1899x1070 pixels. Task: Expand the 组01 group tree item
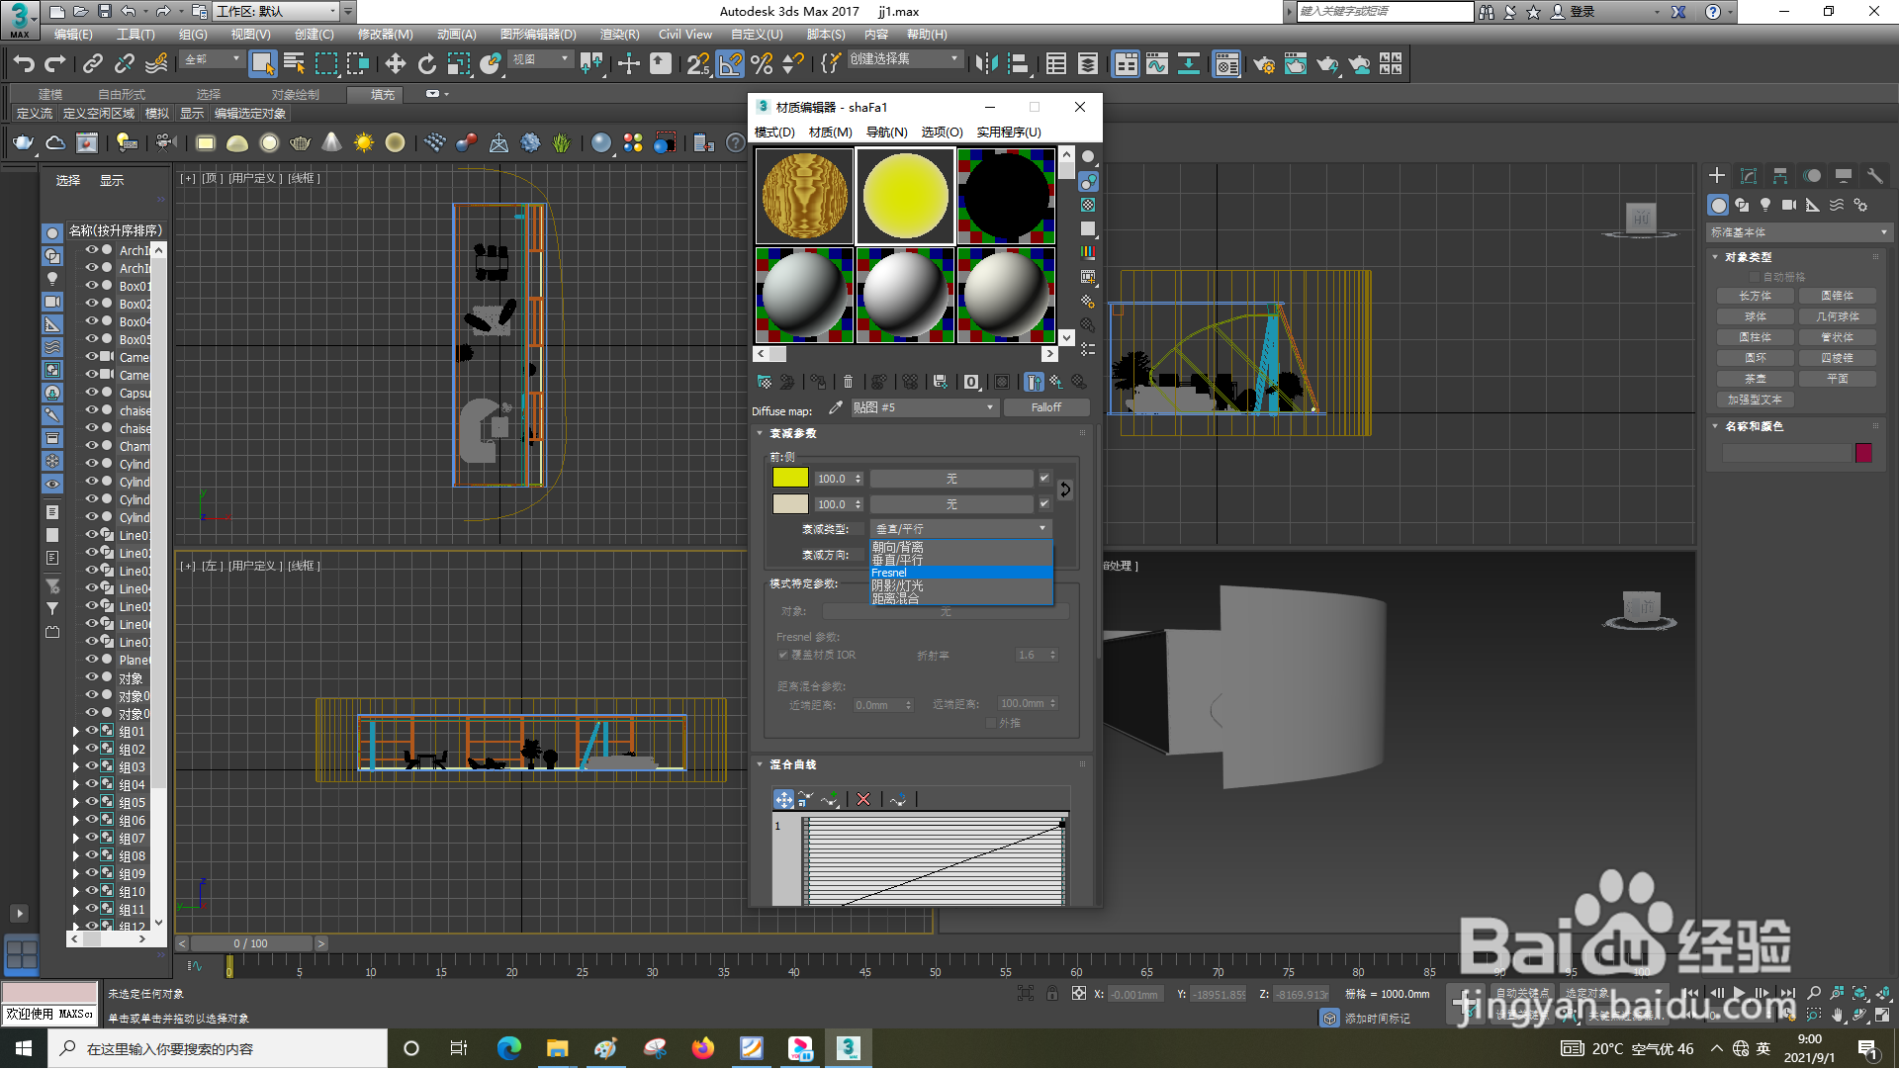(76, 733)
